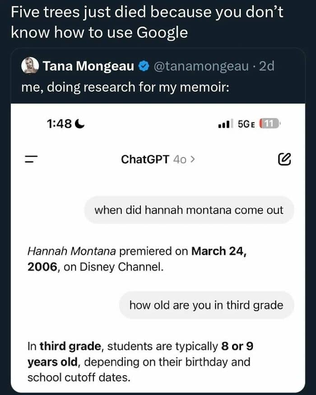Click the blue verified badge
Image resolution: width=316 pixels, height=395 pixels.
click(x=143, y=67)
